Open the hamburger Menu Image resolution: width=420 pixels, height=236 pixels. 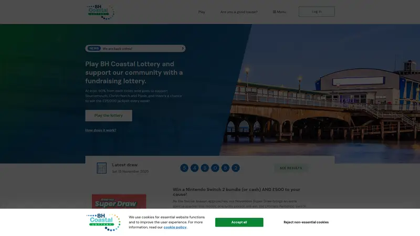point(279,12)
